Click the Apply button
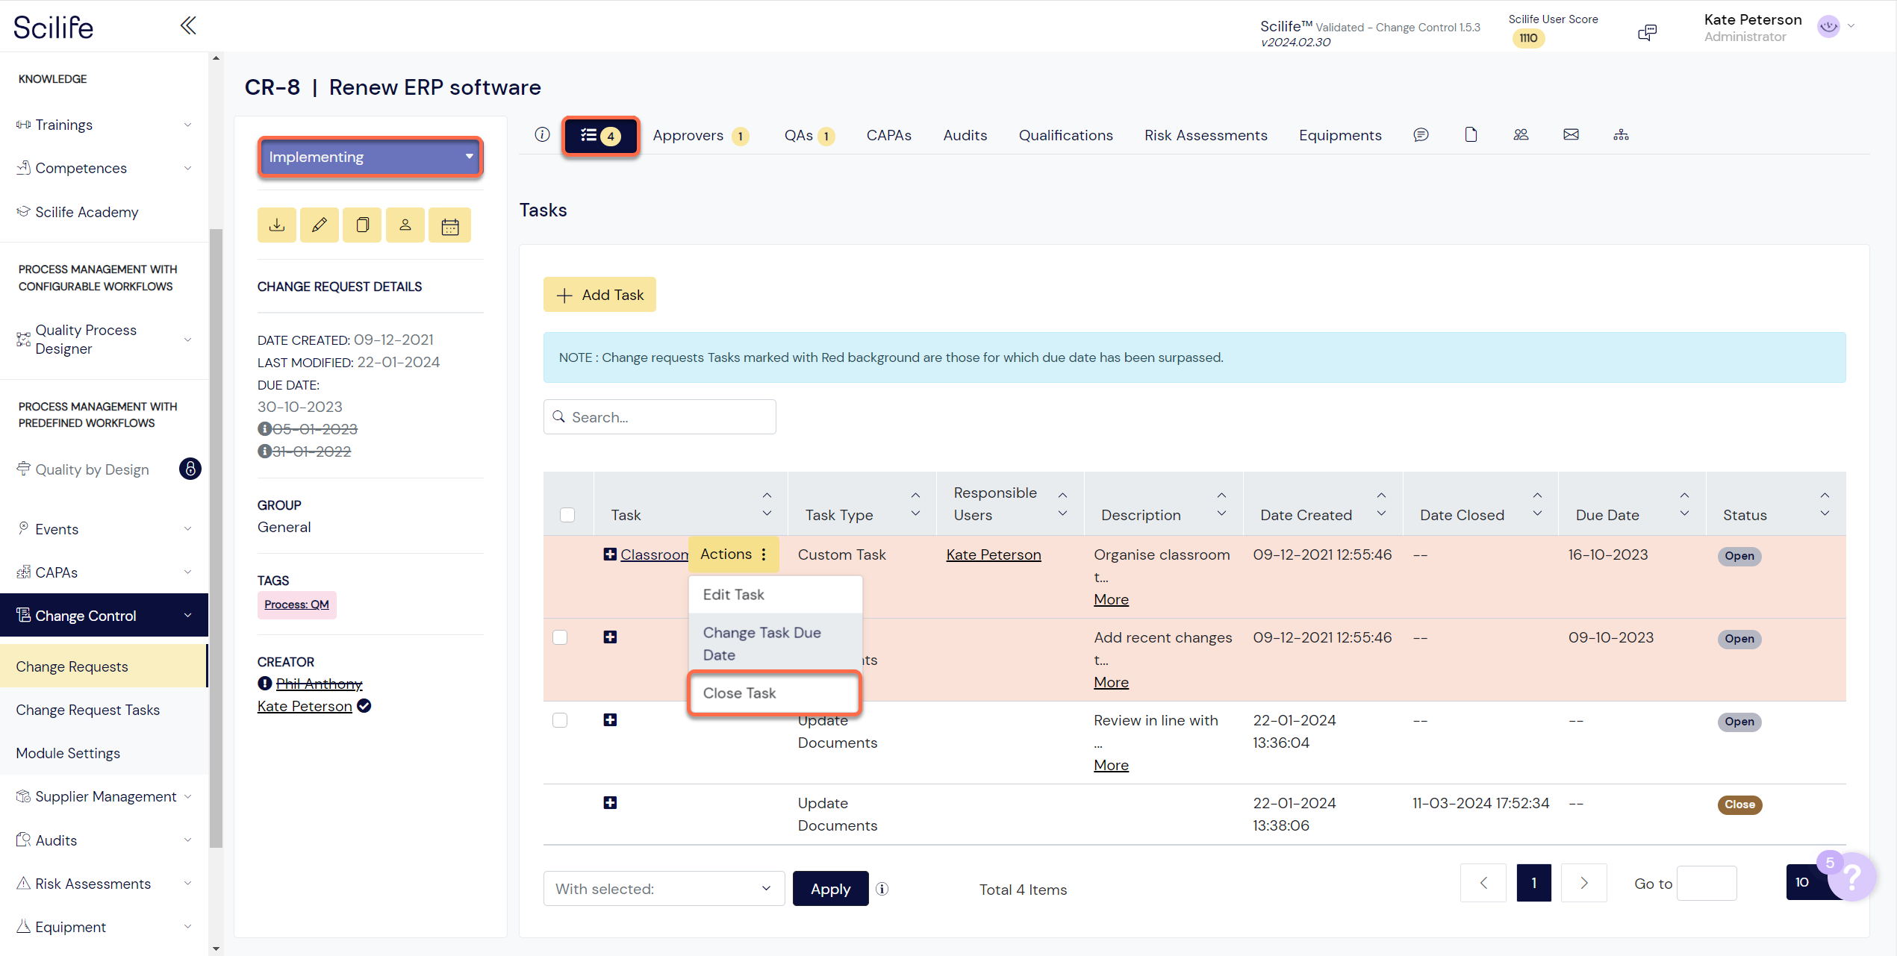1897x956 pixels. coord(830,888)
